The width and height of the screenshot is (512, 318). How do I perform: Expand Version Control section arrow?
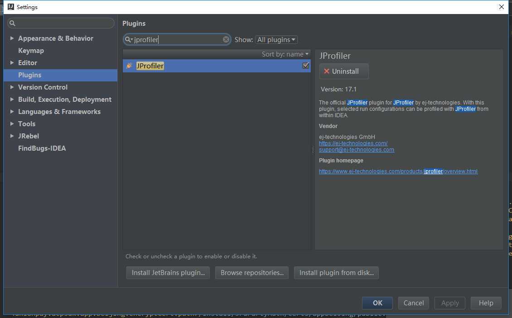pyautogui.click(x=12, y=87)
